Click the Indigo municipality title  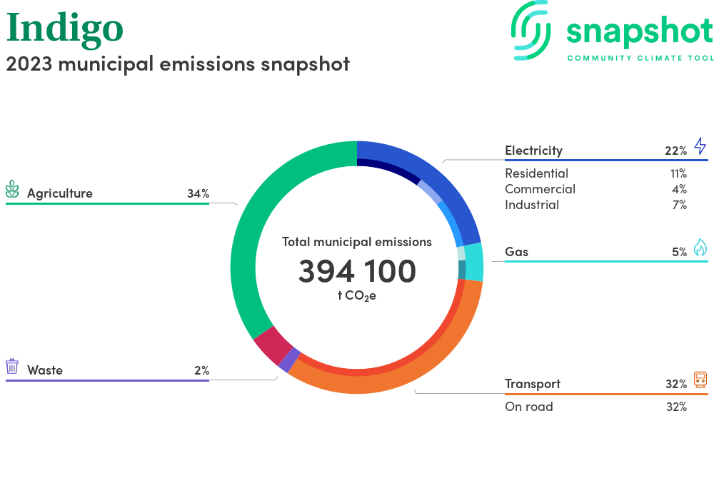(x=65, y=29)
